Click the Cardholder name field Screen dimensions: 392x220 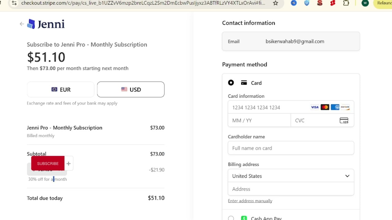tap(291, 148)
